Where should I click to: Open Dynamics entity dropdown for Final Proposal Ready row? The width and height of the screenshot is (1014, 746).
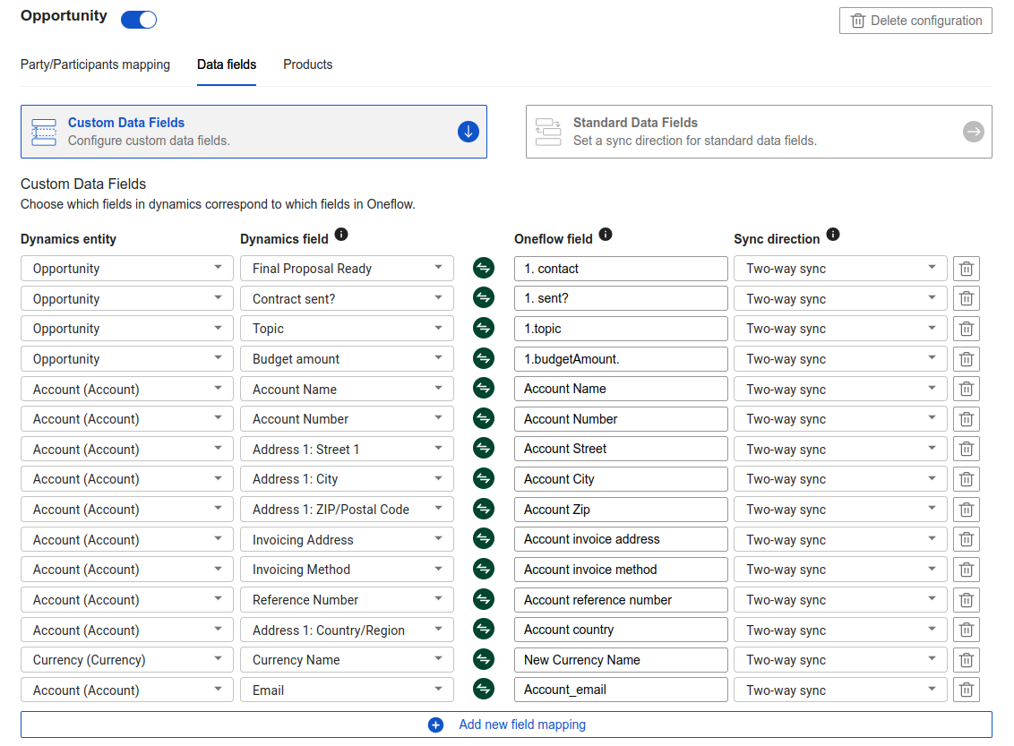pyautogui.click(x=127, y=269)
